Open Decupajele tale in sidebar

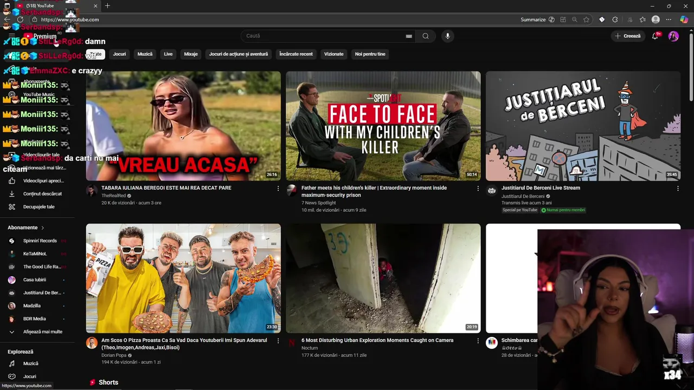pyautogui.click(x=37, y=207)
